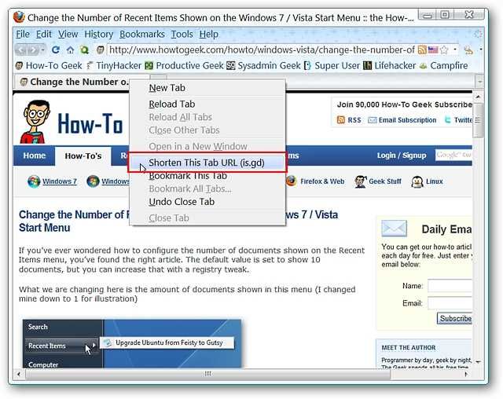This screenshot has height=399, width=503.
Task: Click the Firefox & Web category link
Action: pos(321,181)
